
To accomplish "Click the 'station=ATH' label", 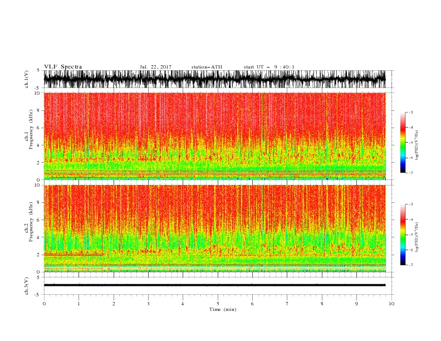I will click(207, 67).
